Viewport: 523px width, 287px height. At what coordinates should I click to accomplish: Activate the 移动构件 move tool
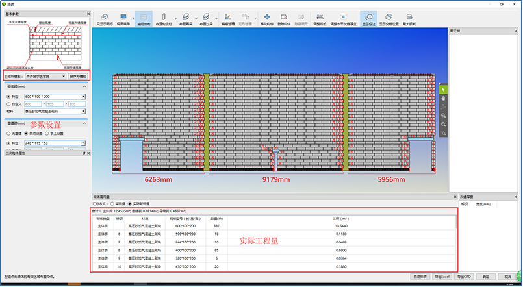pyautogui.click(x=267, y=19)
